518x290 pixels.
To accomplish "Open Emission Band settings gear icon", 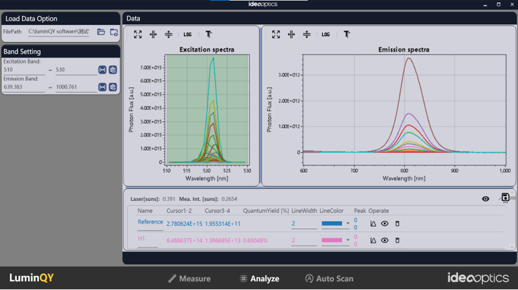I will tap(113, 87).
